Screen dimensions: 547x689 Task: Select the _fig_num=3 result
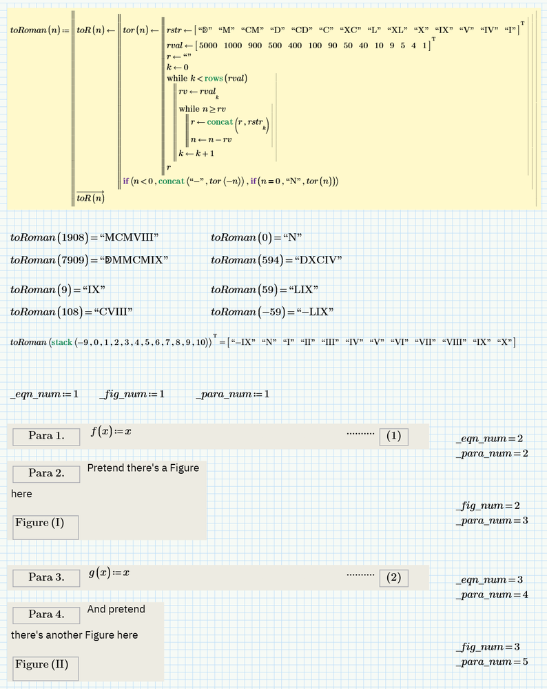click(x=487, y=647)
